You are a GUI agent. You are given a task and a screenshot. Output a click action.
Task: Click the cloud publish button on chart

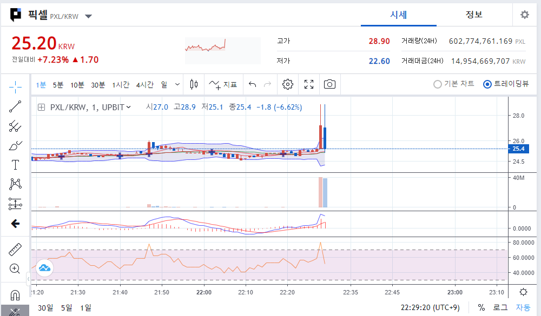click(44, 267)
